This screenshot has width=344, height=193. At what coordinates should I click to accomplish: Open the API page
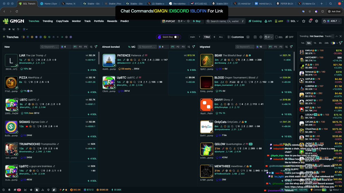point(268,21)
